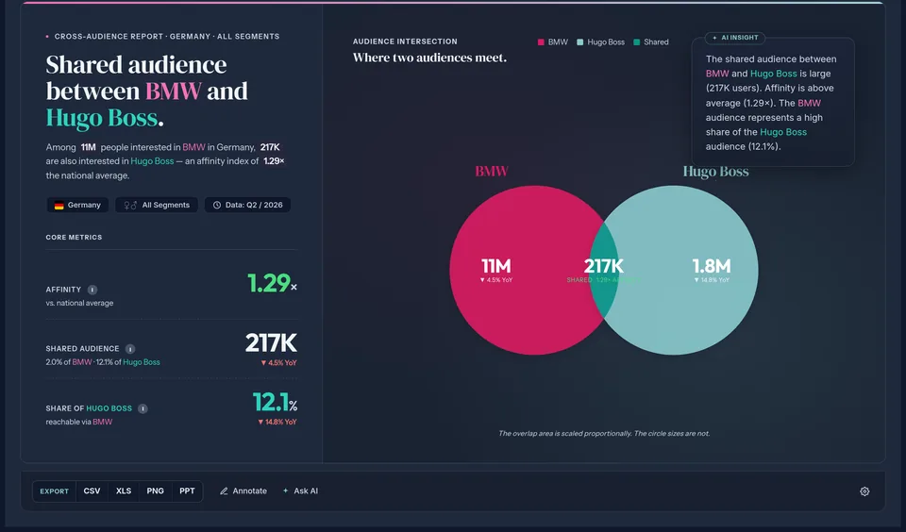
Task: Export as XLS
Action: 124,491
